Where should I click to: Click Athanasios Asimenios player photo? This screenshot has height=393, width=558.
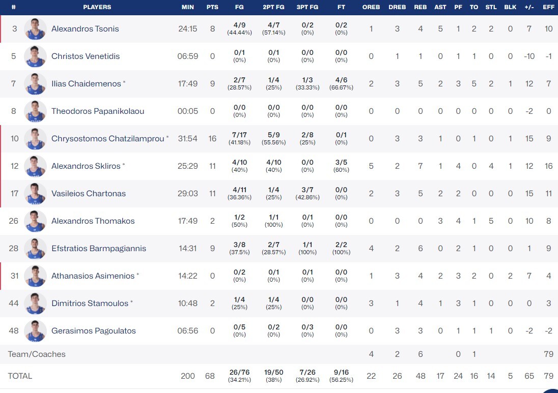coord(35,276)
